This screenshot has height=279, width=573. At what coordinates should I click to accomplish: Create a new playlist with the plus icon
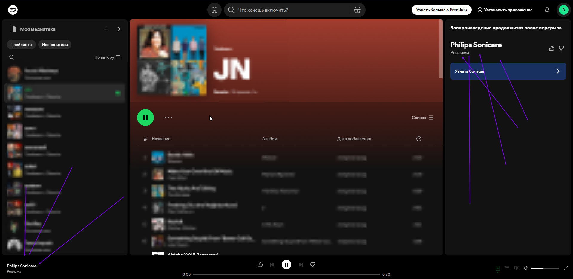(106, 29)
